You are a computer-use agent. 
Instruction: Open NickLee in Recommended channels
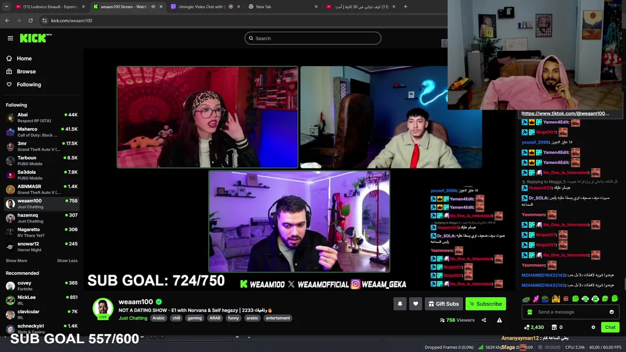coord(42,300)
